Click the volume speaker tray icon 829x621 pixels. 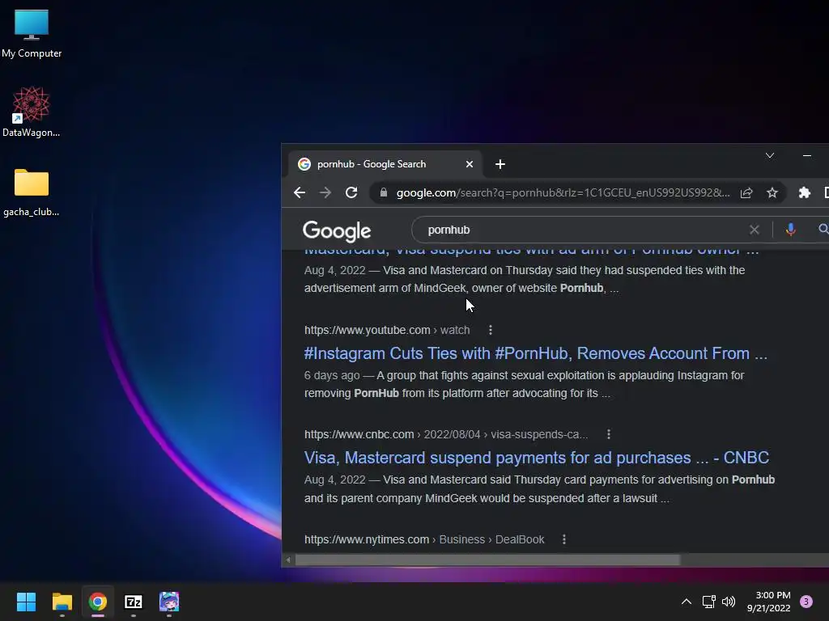pyautogui.click(x=729, y=602)
